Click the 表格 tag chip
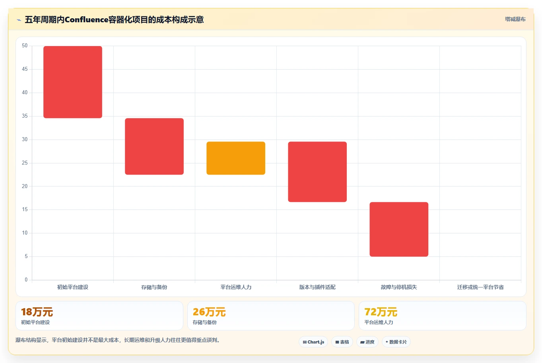Viewport: 542px width, 363px height. [342, 342]
